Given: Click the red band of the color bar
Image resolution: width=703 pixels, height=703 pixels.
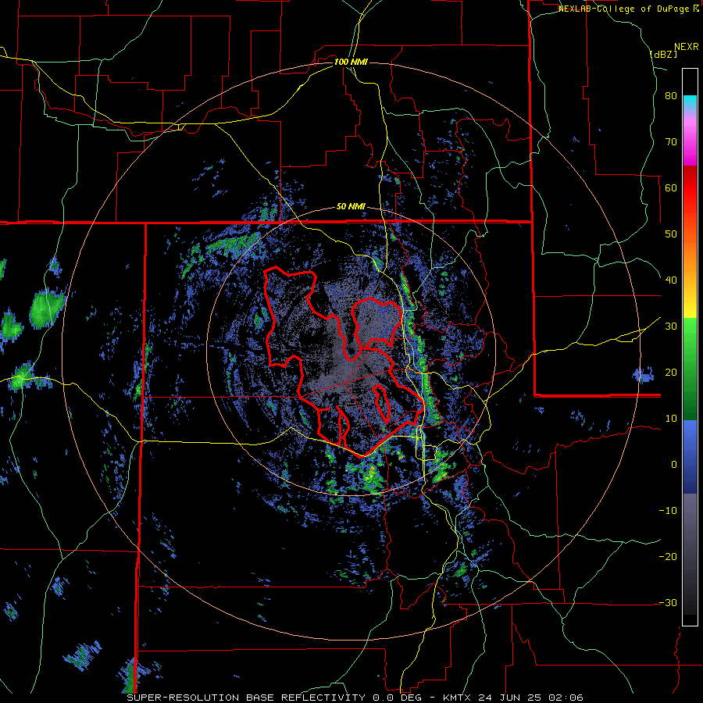Looking at the screenshot, I should tap(690, 188).
